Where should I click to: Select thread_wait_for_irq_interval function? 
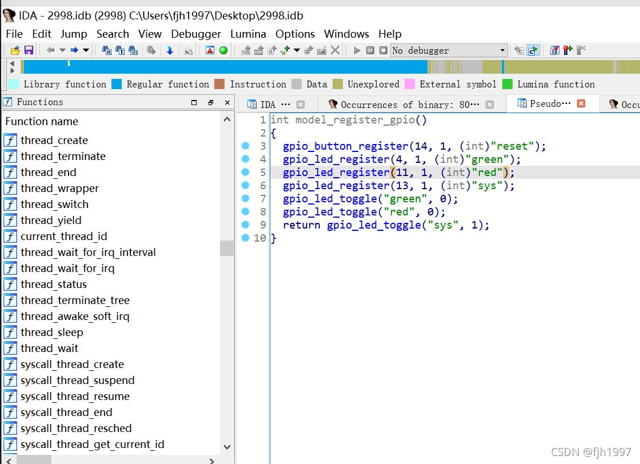pos(88,252)
